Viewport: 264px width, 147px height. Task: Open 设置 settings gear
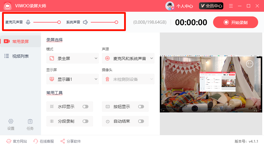pyautogui.click(x=11, y=124)
